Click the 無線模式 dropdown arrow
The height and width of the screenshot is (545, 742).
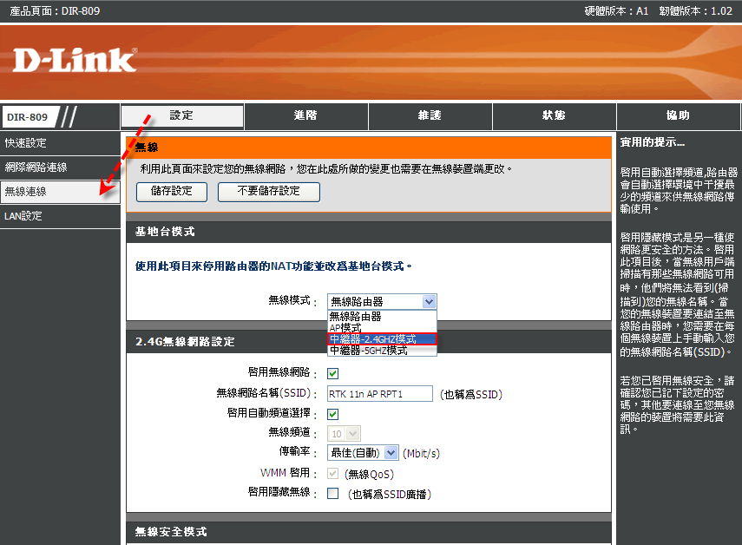tap(429, 301)
